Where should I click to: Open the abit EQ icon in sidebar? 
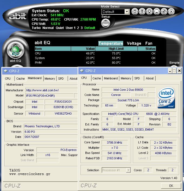[x=16, y=50]
